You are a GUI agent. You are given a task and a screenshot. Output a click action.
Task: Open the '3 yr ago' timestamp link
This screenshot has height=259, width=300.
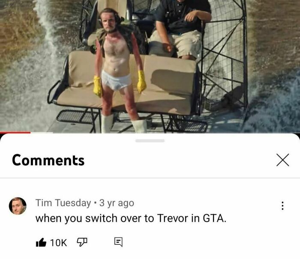coord(117,203)
